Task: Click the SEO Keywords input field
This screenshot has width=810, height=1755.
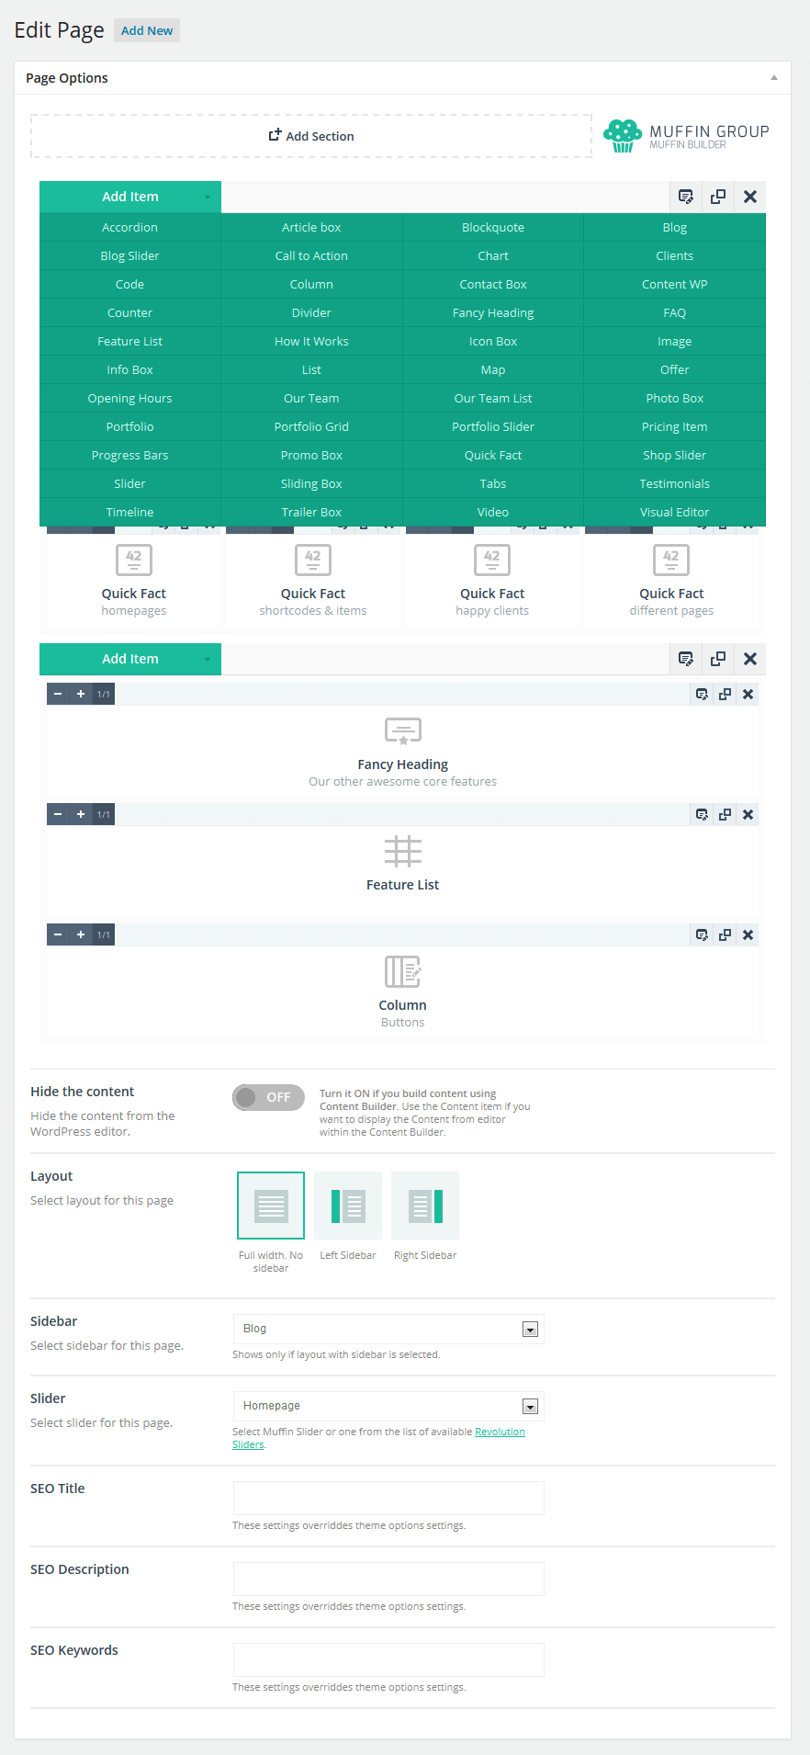Action: (388, 1659)
